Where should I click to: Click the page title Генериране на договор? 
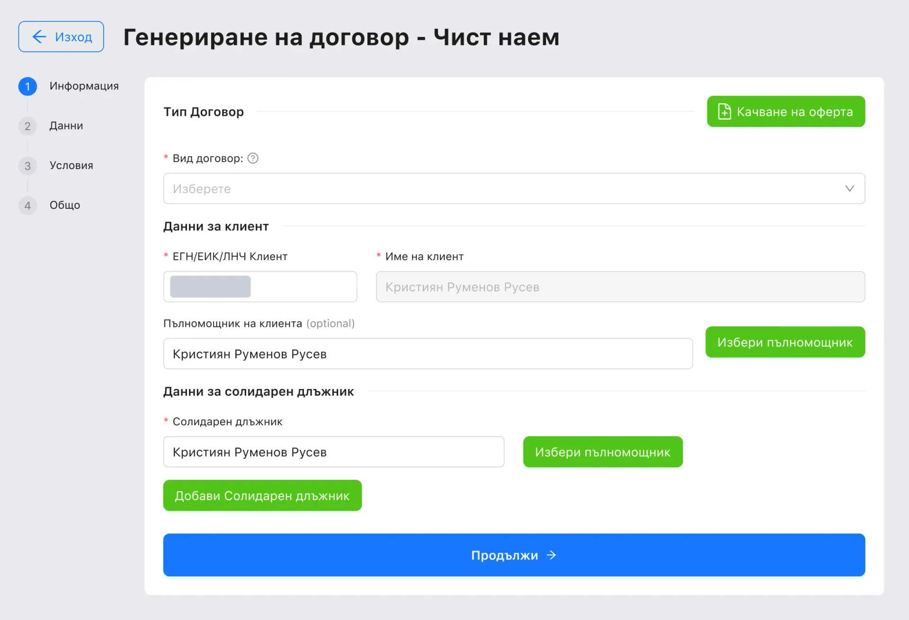click(x=341, y=37)
